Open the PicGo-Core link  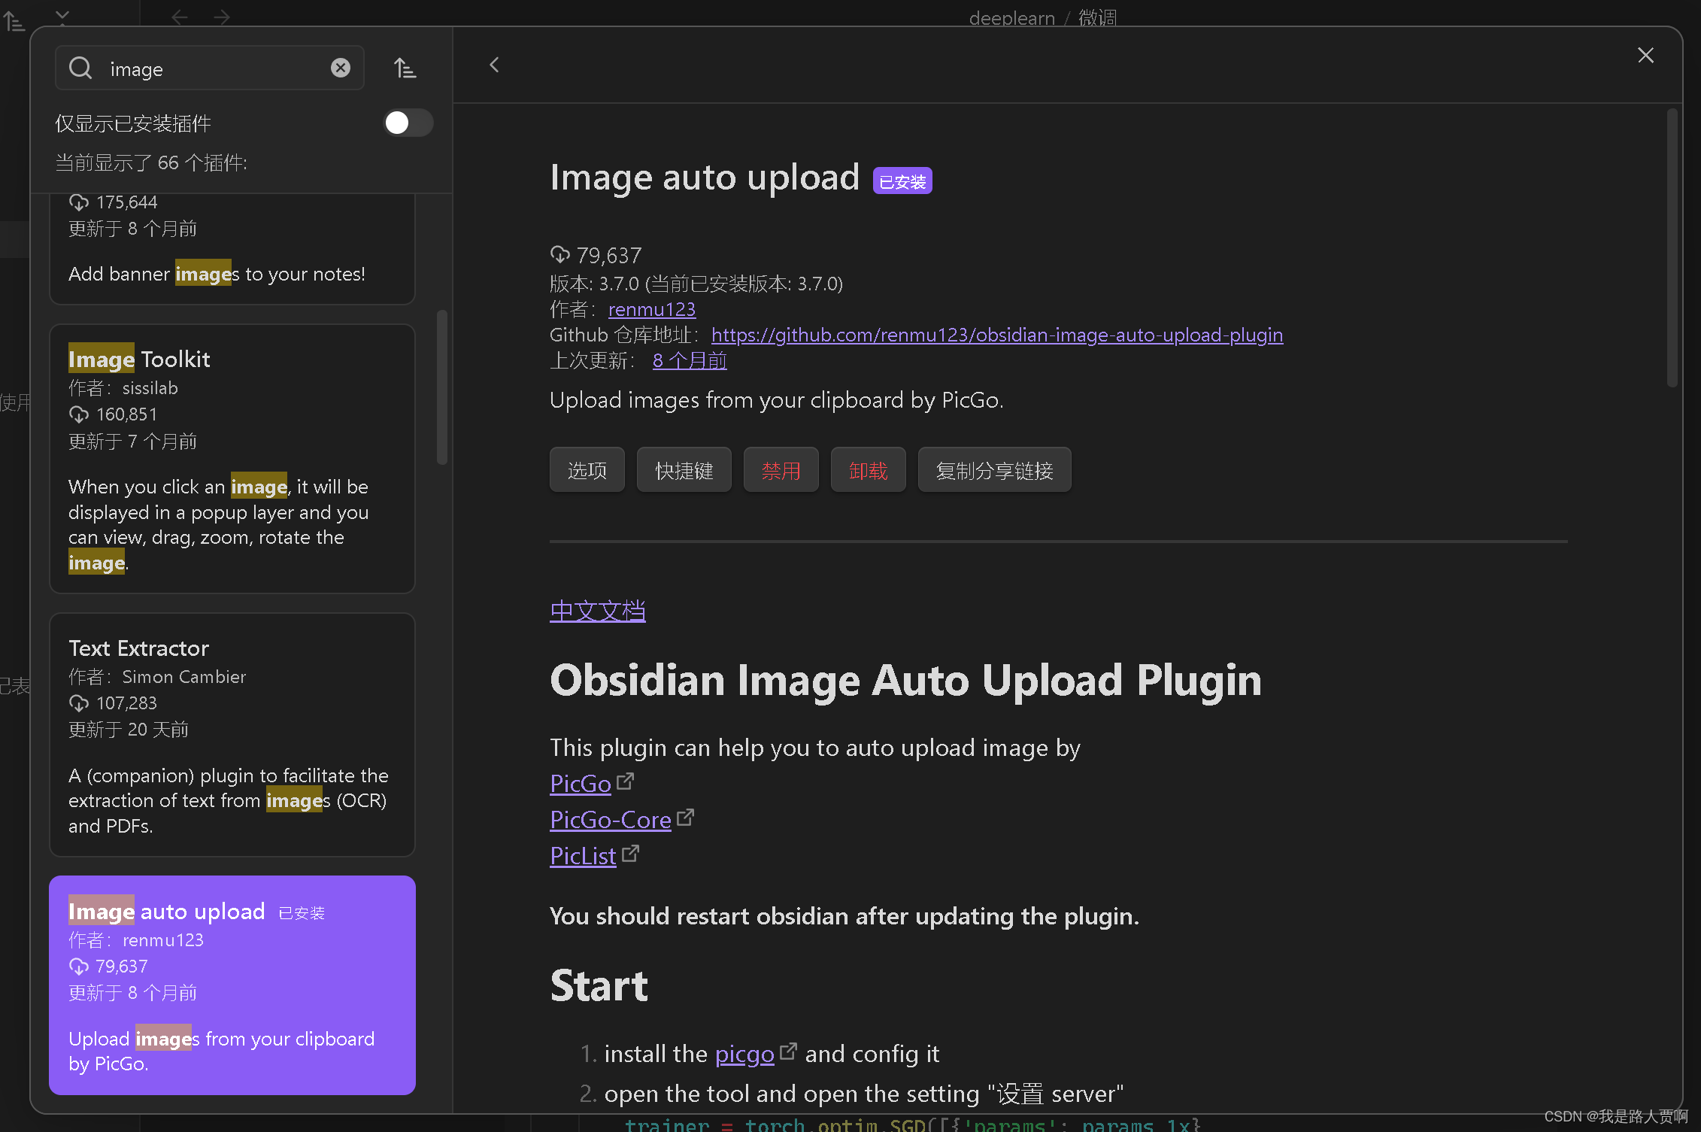click(611, 820)
